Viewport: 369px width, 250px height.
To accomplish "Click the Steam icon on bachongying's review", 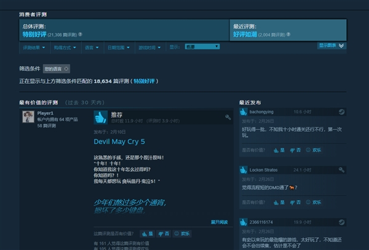I will (341, 112).
